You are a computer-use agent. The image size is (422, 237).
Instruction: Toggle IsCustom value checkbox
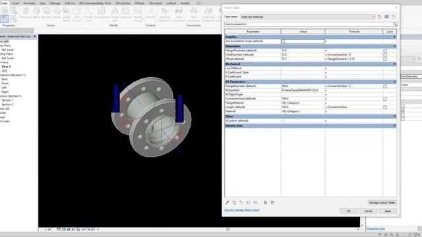pyautogui.click(x=283, y=121)
